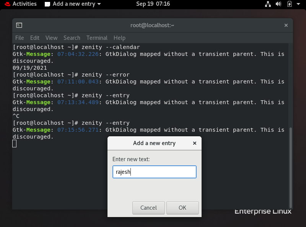Confirm the entry with the OK button
Image resolution: width=306 pixels, height=227 pixels.
coord(182,207)
